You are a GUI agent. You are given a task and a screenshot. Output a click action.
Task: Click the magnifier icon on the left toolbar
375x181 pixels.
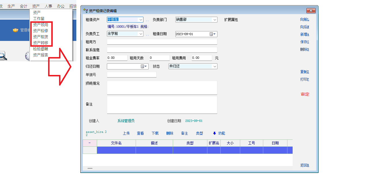click(x=3, y=56)
